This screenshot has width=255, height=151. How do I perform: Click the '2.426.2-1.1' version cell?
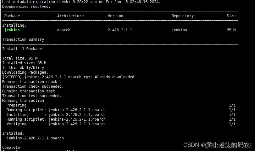(x=120, y=30)
